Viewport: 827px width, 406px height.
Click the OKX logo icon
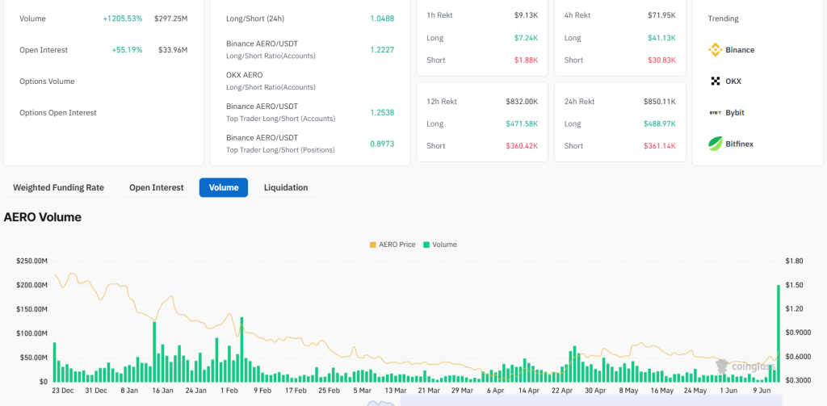(715, 82)
